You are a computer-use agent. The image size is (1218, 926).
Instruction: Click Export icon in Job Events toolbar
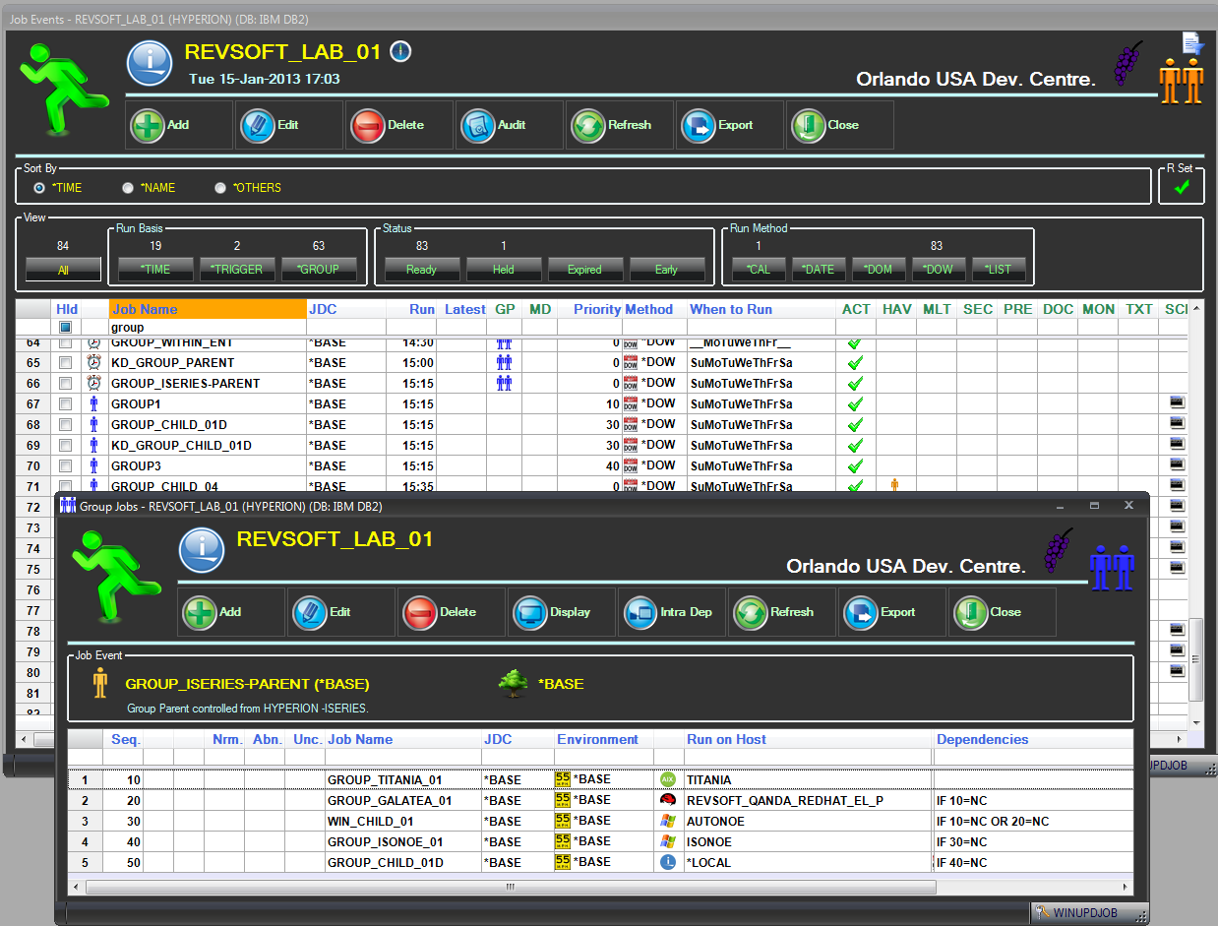click(698, 125)
